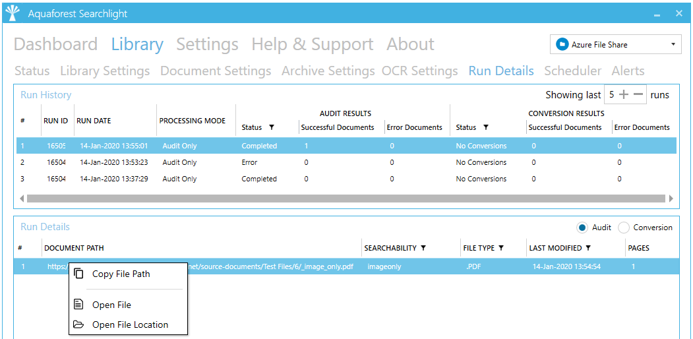The width and height of the screenshot is (693, 339).
Task: Click the Copy File Path icon
Action: pyautogui.click(x=78, y=274)
